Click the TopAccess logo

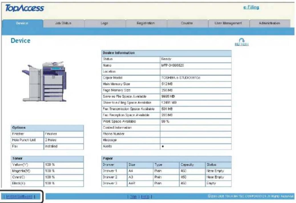[x=25, y=8]
